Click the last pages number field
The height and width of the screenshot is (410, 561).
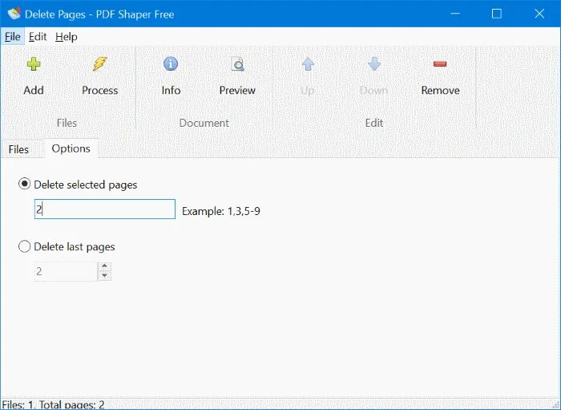point(66,271)
